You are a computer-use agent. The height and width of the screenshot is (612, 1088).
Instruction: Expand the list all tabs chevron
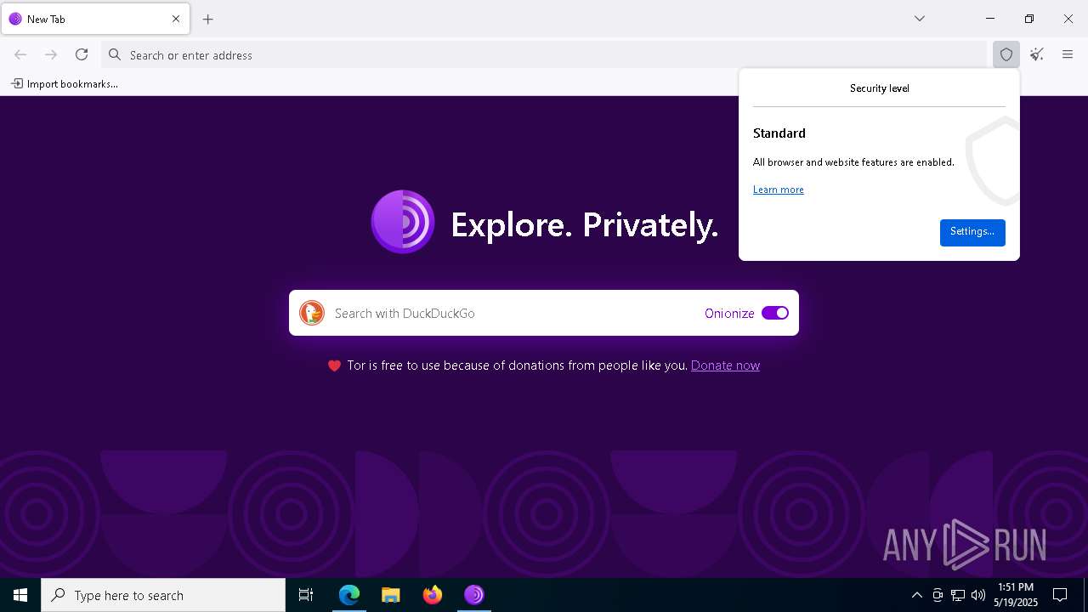click(x=920, y=19)
